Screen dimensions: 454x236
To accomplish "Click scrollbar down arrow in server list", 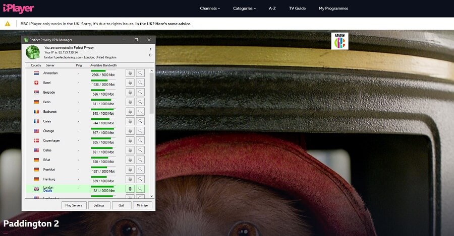I will [151, 196].
